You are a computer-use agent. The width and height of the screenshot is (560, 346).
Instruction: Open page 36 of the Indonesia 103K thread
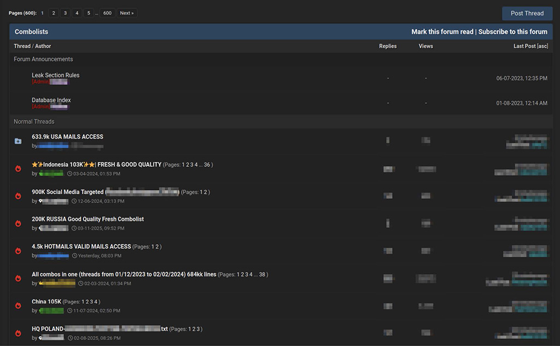tap(207, 164)
